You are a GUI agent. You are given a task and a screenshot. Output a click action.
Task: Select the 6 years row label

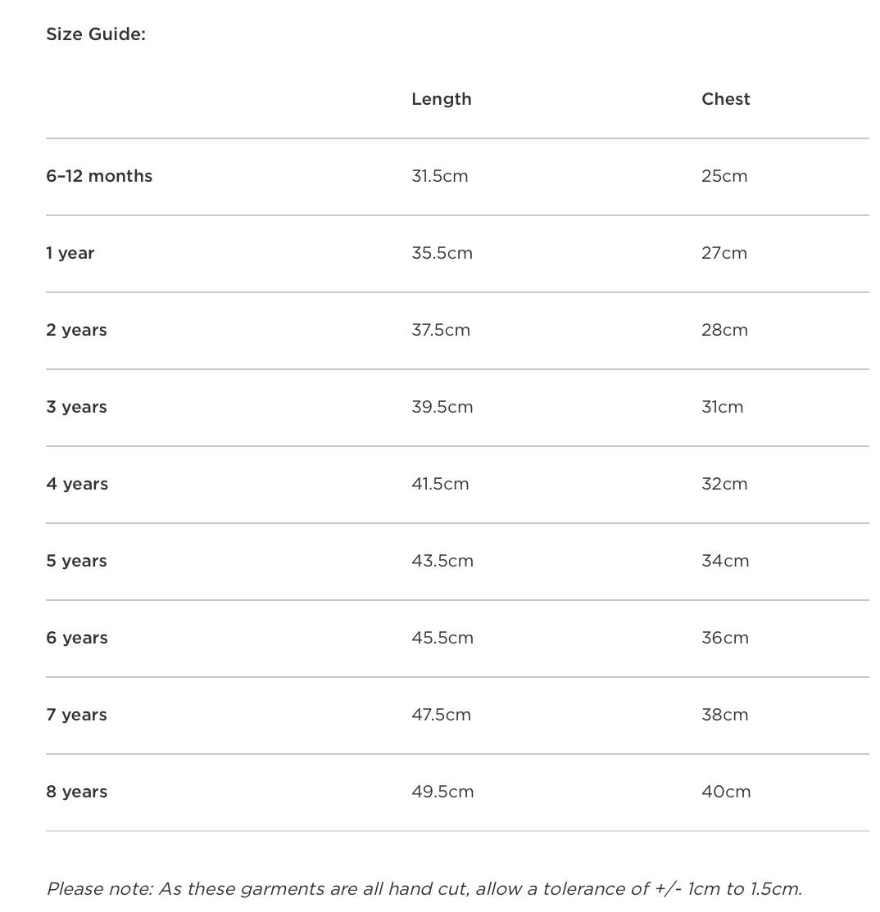click(x=77, y=638)
